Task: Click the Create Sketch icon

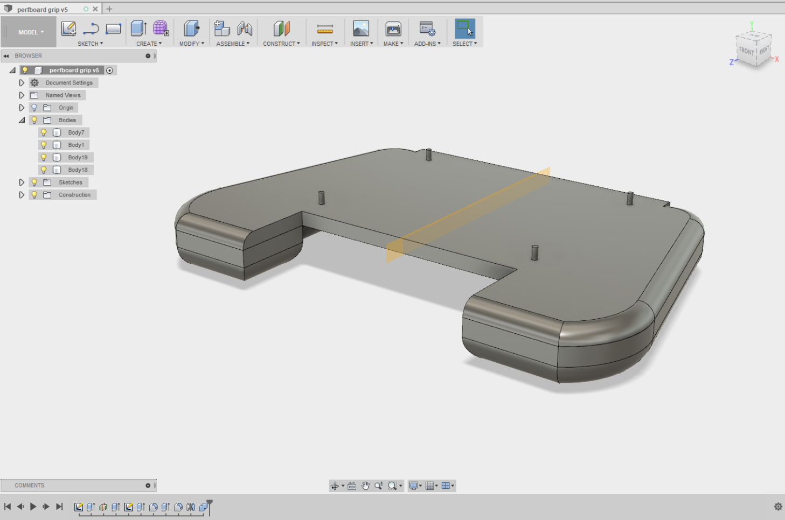Action: pyautogui.click(x=68, y=29)
